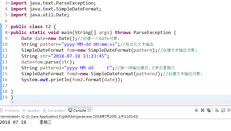Clear the console output
Viewport: 231px width, 131px height.
point(217,110)
